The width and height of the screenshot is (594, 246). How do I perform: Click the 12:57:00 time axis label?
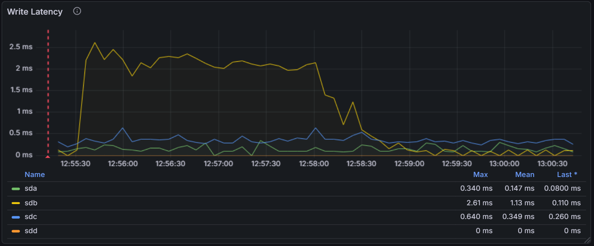(218, 164)
